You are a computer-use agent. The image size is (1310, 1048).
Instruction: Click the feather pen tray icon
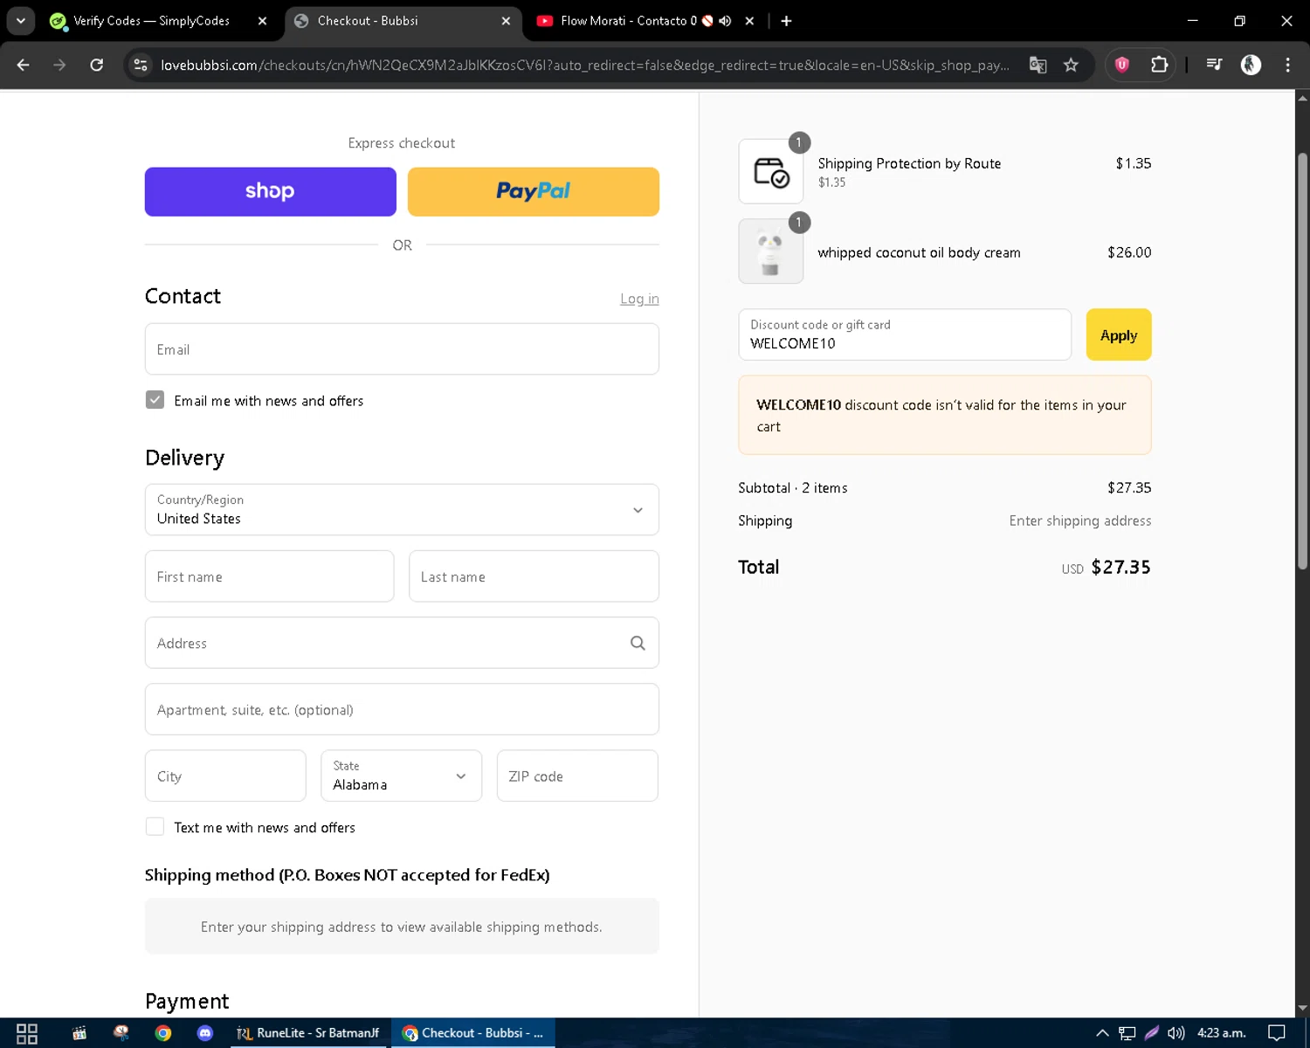pos(1152,1033)
